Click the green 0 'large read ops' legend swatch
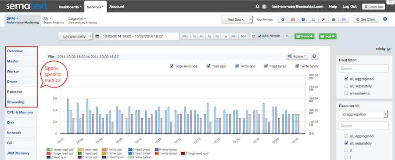This screenshot has width=395, height=160. [48, 149]
